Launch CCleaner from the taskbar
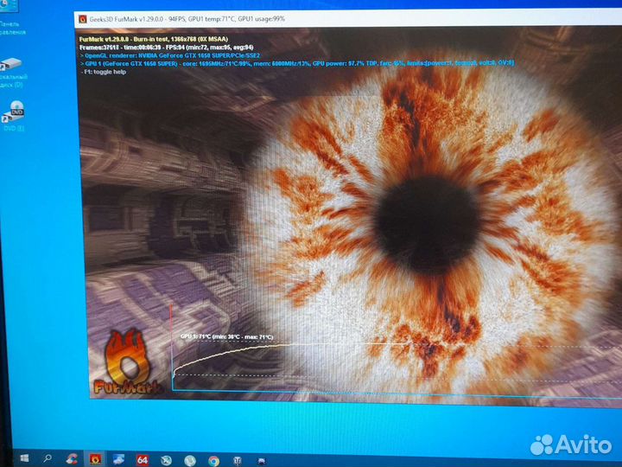 pyautogui.click(x=72, y=459)
